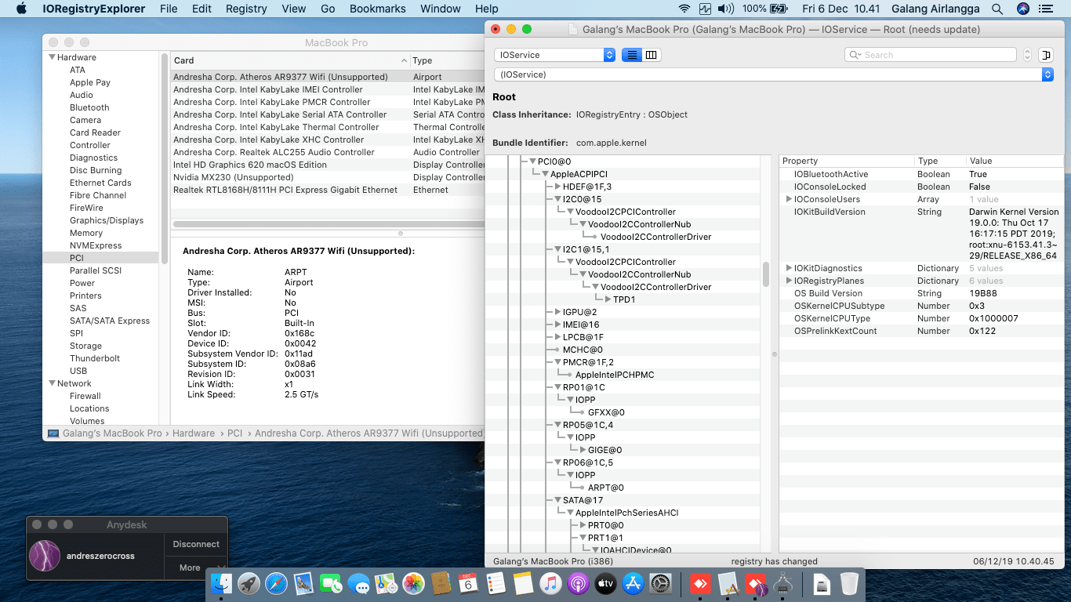
Task: Click the Value column header
Action: click(1015, 161)
